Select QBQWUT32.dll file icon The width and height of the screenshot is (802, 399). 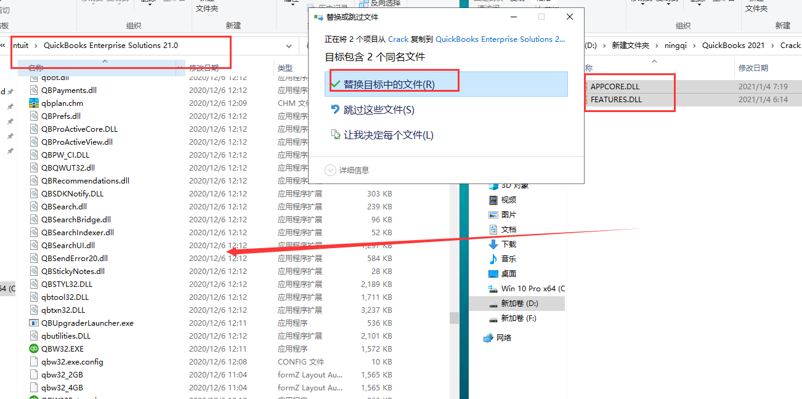coord(34,167)
